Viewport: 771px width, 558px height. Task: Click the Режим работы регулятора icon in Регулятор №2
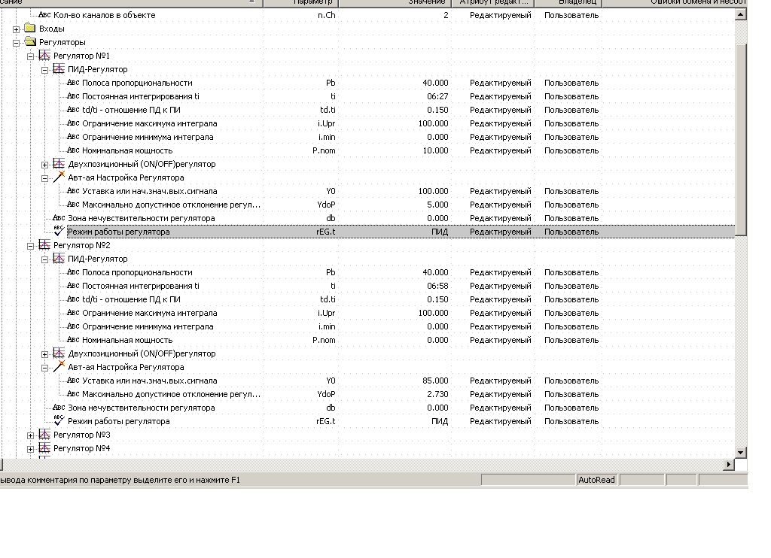(59, 421)
